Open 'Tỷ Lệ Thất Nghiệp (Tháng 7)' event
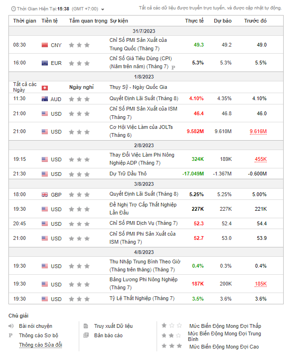Image resolution: width=286 pixels, height=357 pixels. [x=142, y=299]
